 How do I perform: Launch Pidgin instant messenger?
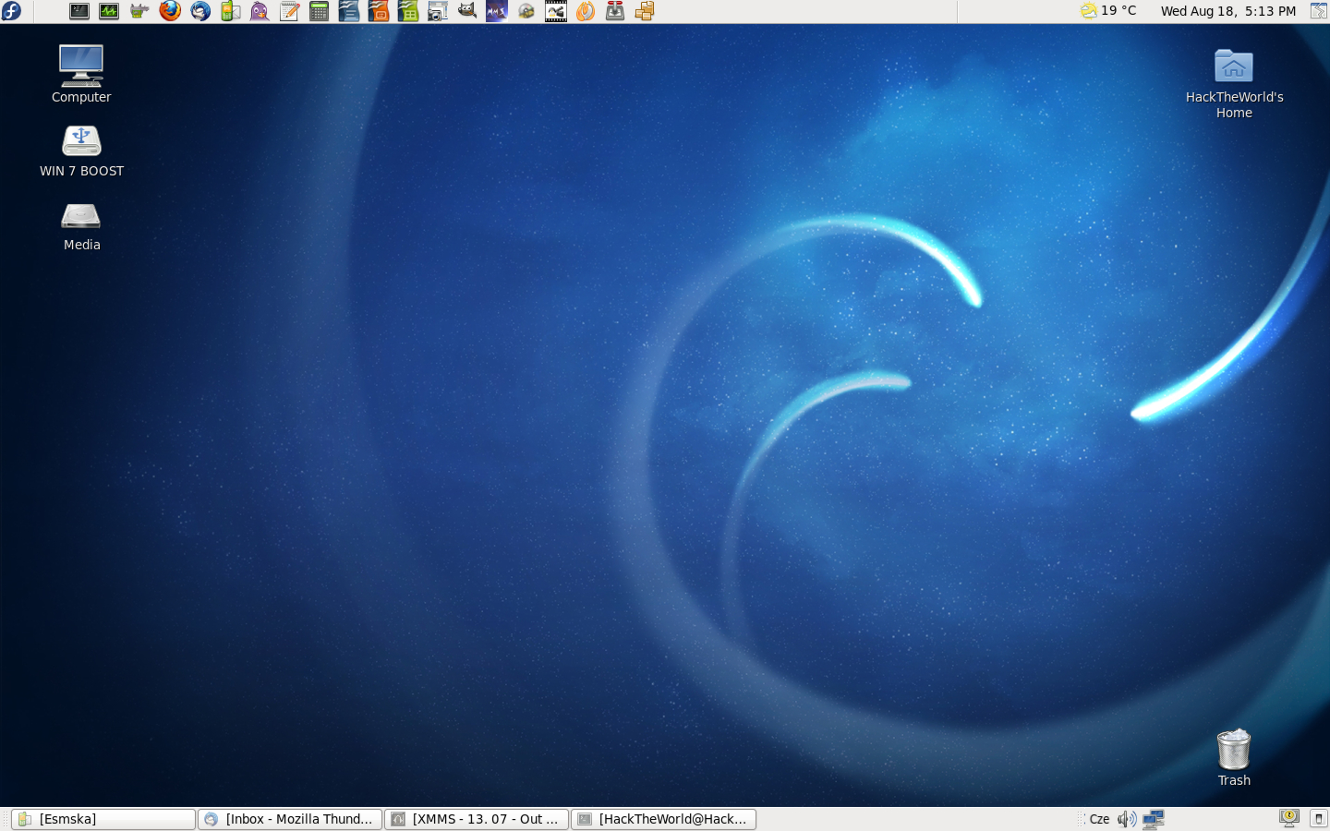[x=260, y=11]
